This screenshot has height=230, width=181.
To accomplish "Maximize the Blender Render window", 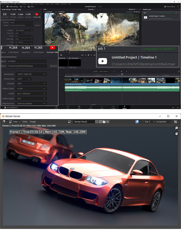I will point(168,116).
